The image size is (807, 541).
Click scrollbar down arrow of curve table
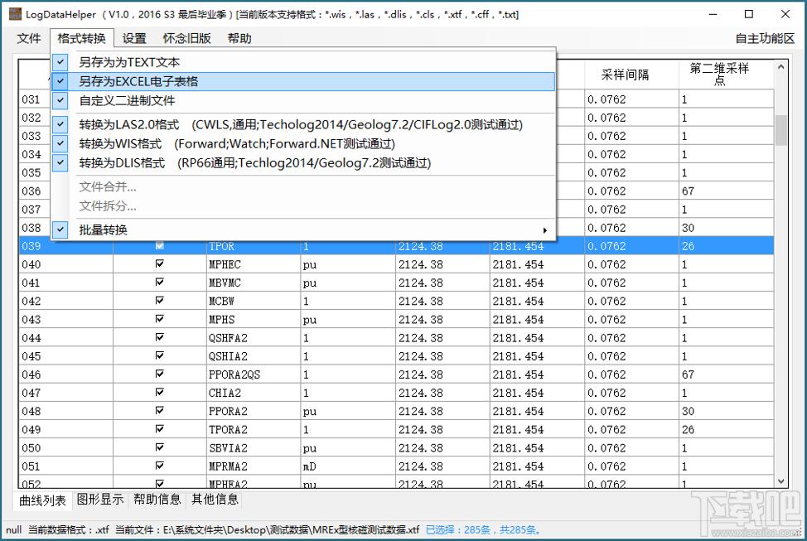pos(781,481)
